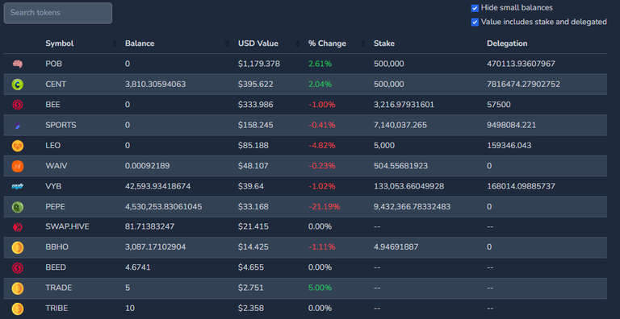Click the Stake column header
The image size is (620, 319).
click(384, 43)
